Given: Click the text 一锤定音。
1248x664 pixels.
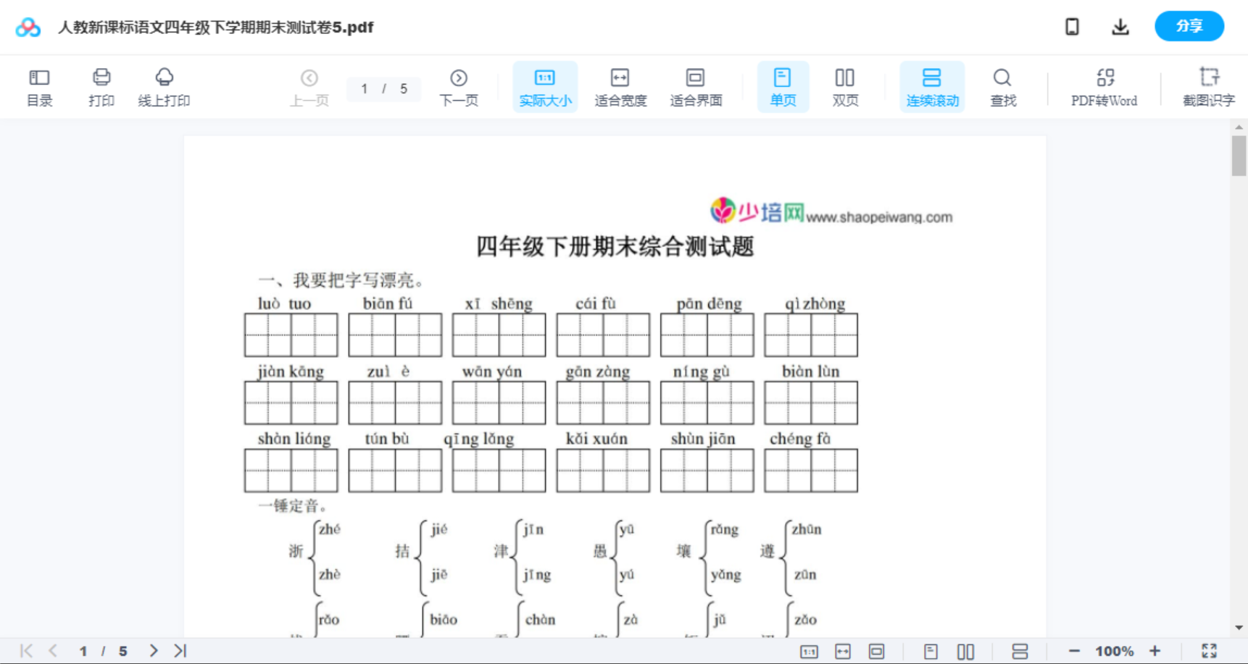Looking at the screenshot, I should tap(294, 505).
